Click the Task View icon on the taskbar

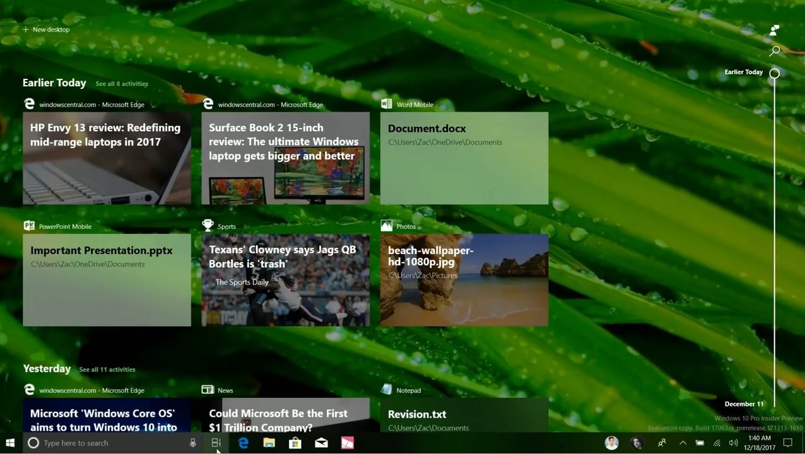216,443
